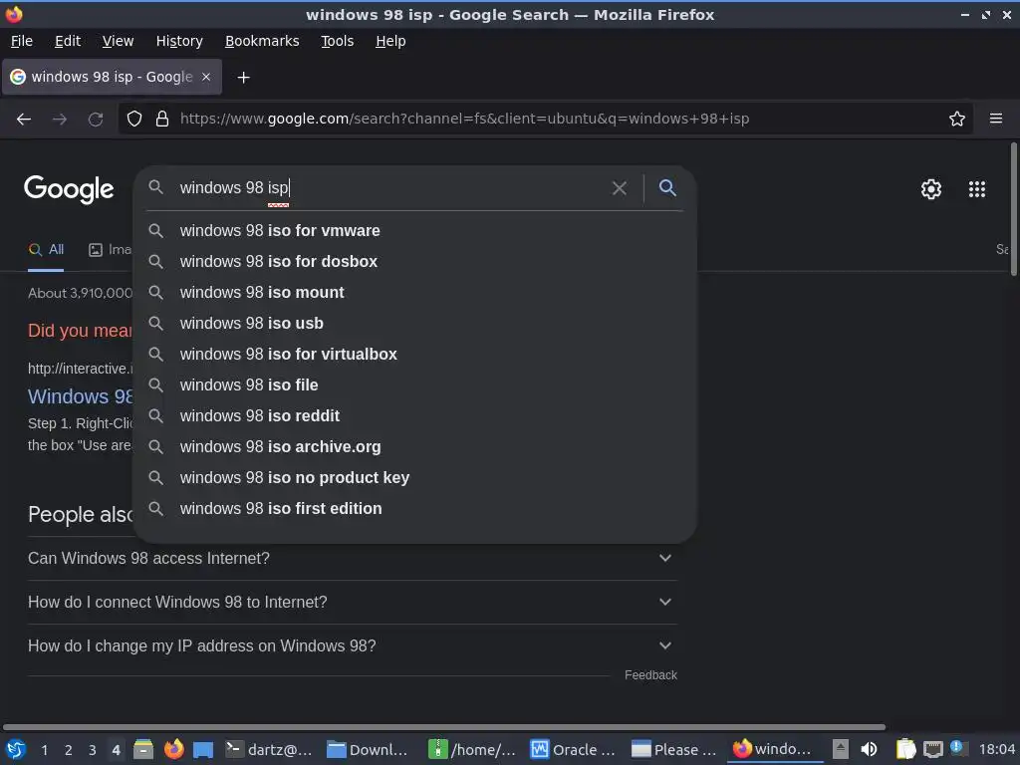The image size is (1020, 765).
Task: Open the Help menu
Action: [x=390, y=41]
